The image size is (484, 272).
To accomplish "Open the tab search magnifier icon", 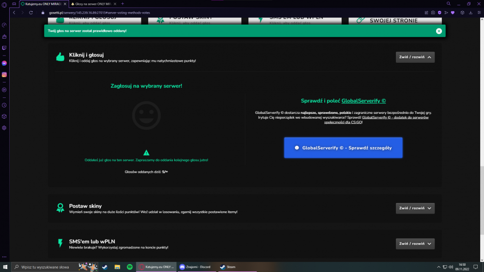I will click(449, 4).
